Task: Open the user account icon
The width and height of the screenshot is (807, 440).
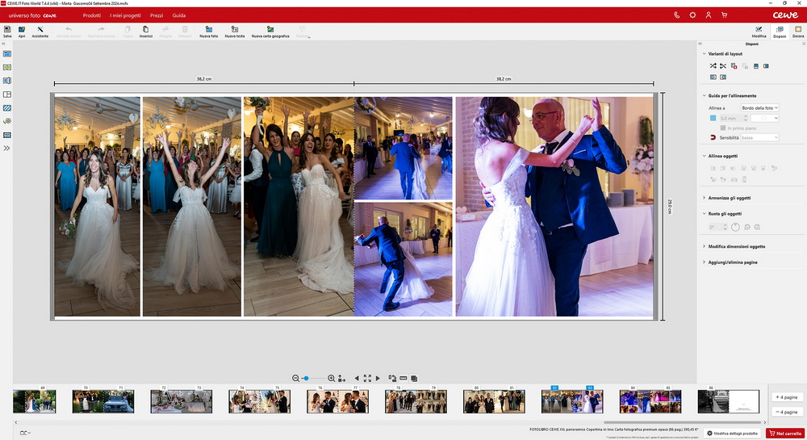Action: 709,15
